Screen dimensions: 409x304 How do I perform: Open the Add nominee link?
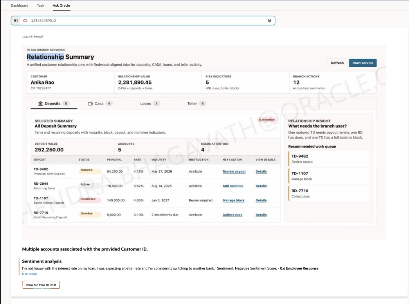pyautogui.click(x=232, y=186)
